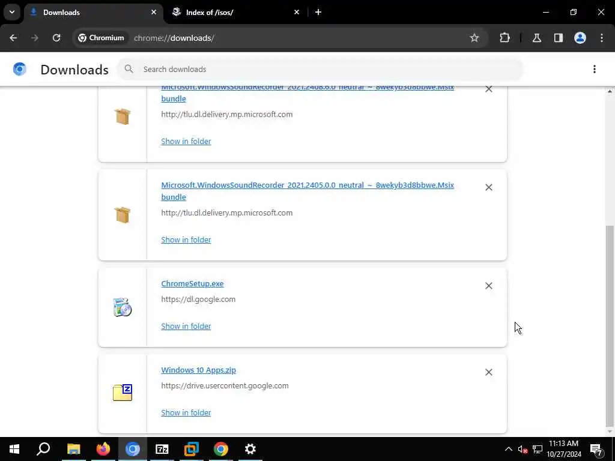Image resolution: width=615 pixels, height=461 pixels.
Task: Open Settings gear on the taskbar
Action: tap(250, 449)
